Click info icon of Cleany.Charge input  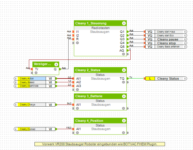point(16,105)
